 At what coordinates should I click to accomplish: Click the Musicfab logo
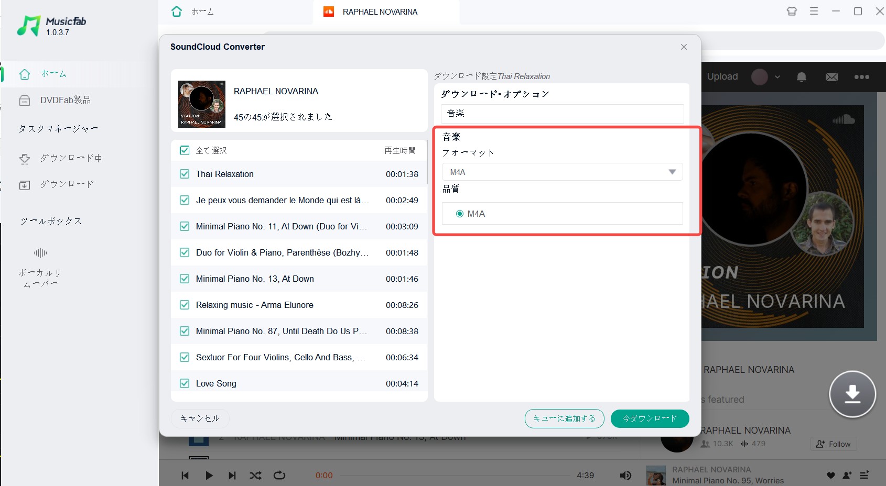51,26
